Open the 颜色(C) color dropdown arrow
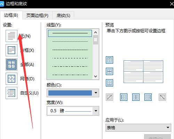 click(x=96, y=93)
